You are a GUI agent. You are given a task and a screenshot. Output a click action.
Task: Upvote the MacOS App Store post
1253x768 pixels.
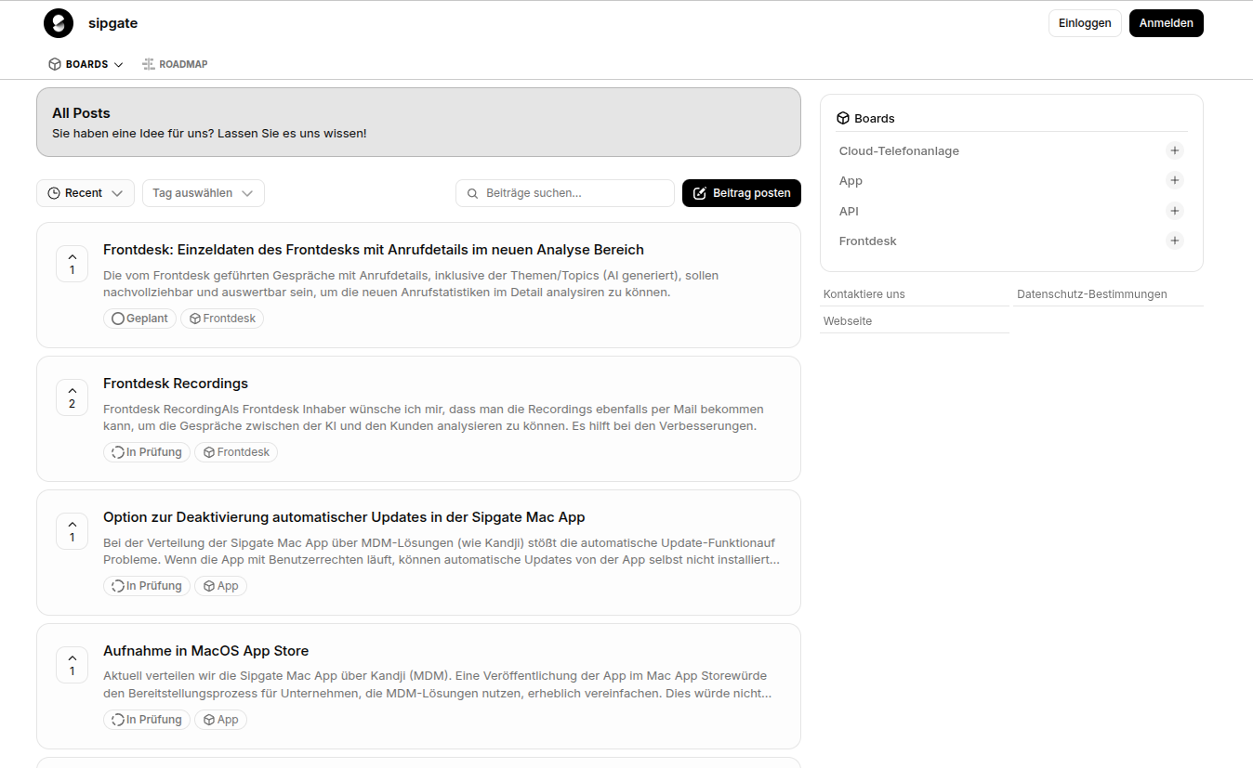73,664
